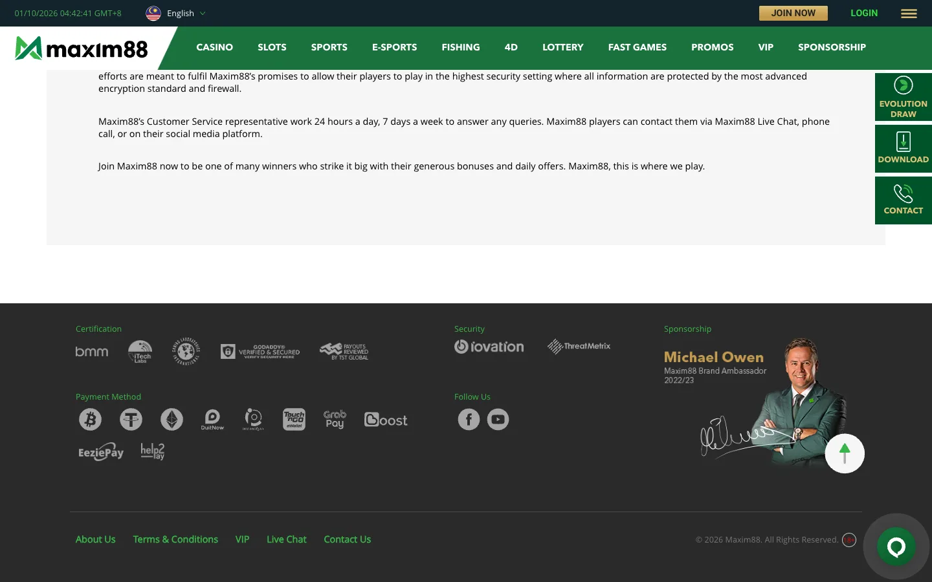Open the Contact Us footer link

tap(348, 539)
